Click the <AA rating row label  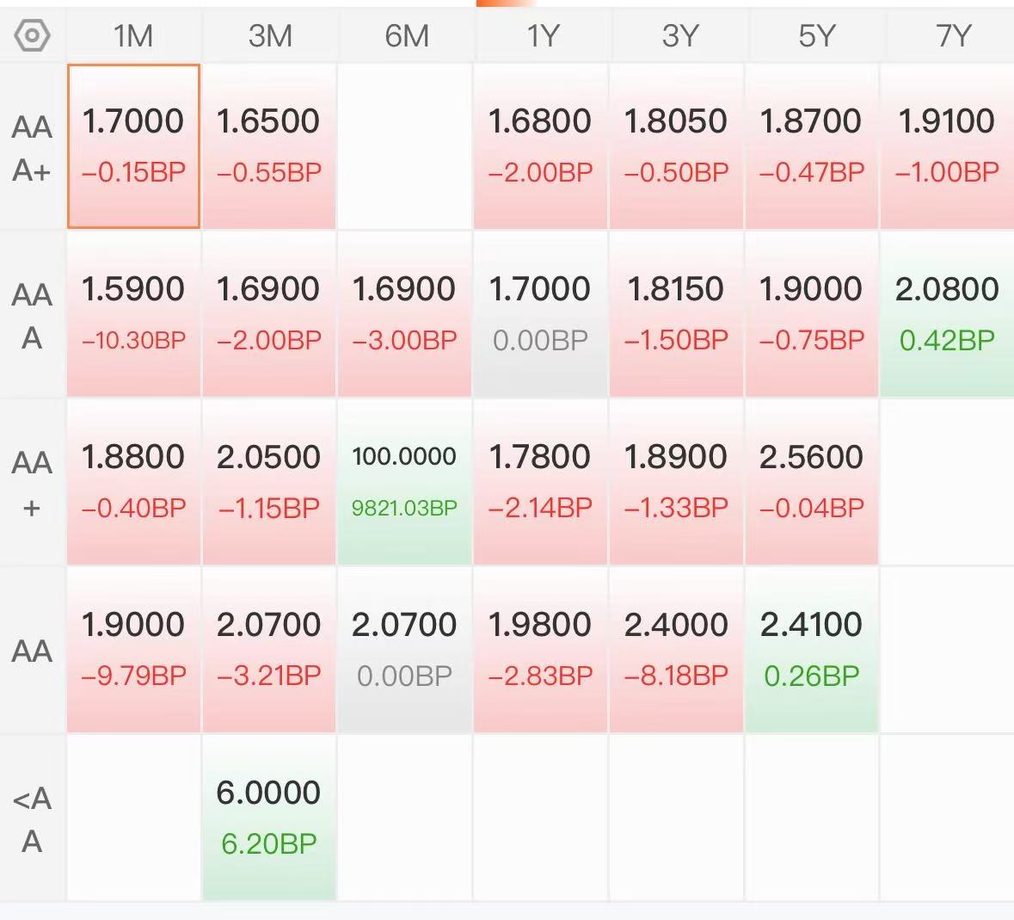(32, 819)
